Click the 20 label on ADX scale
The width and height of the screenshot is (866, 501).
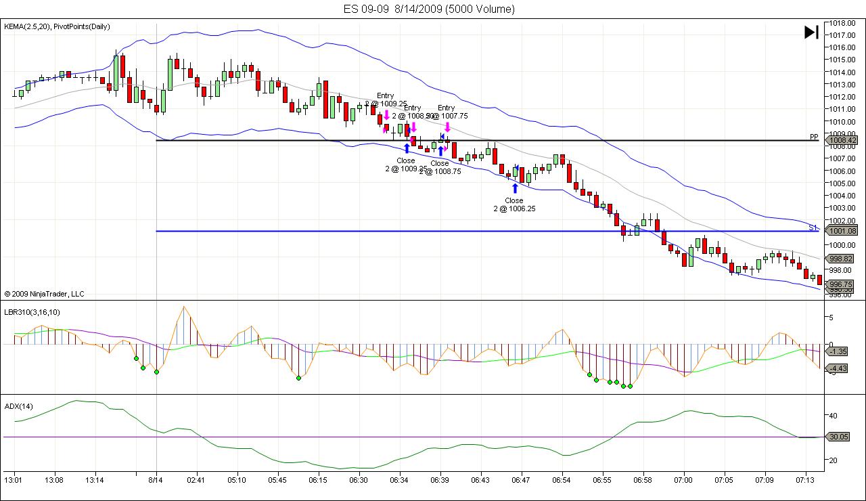(x=833, y=460)
